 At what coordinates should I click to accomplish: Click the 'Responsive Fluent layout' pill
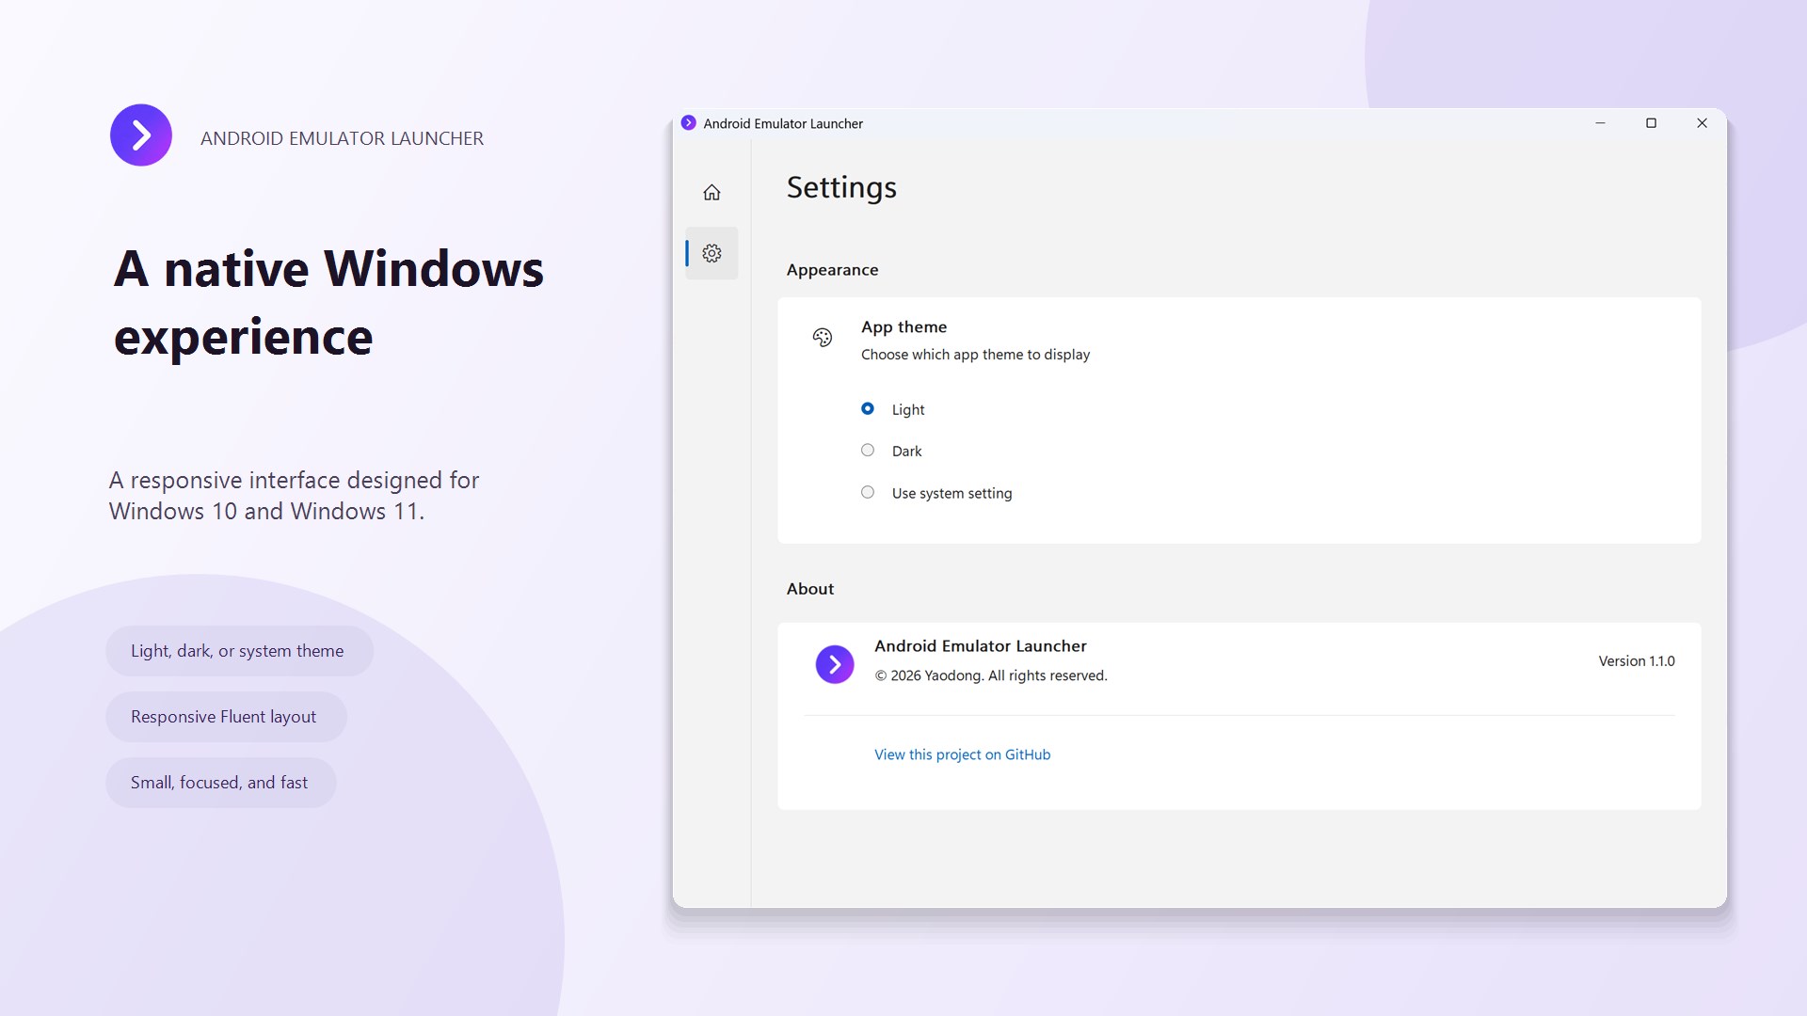[x=226, y=717]
